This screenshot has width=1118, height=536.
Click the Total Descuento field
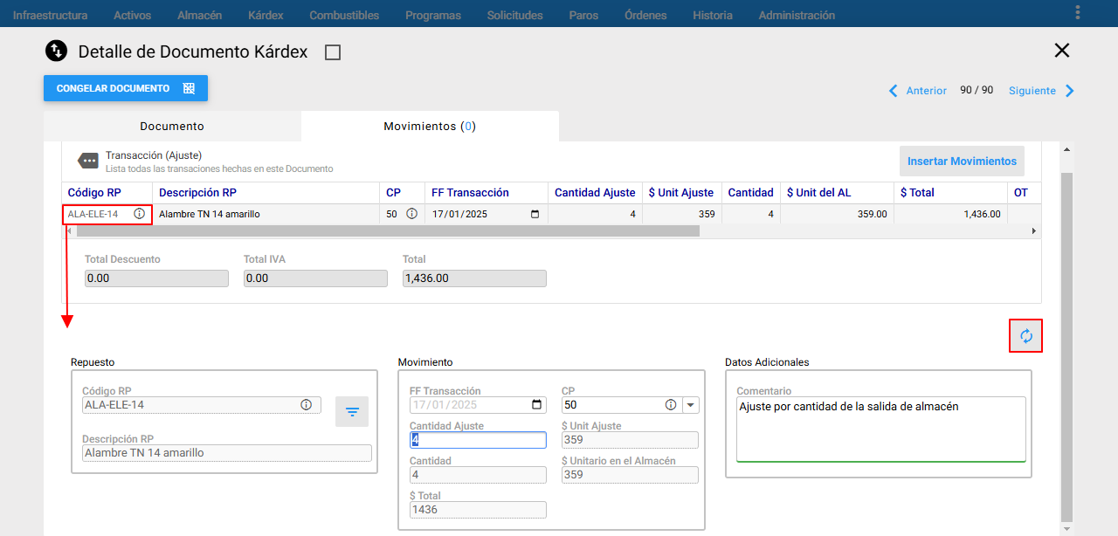[156, 278]
